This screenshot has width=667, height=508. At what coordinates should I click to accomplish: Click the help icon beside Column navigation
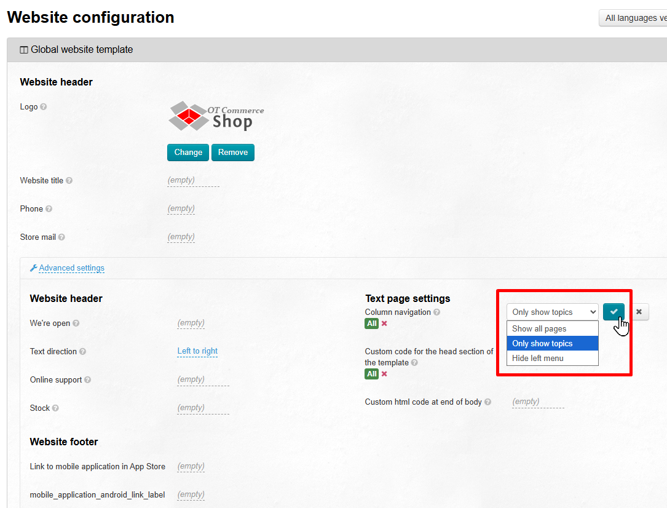(436, 312)
